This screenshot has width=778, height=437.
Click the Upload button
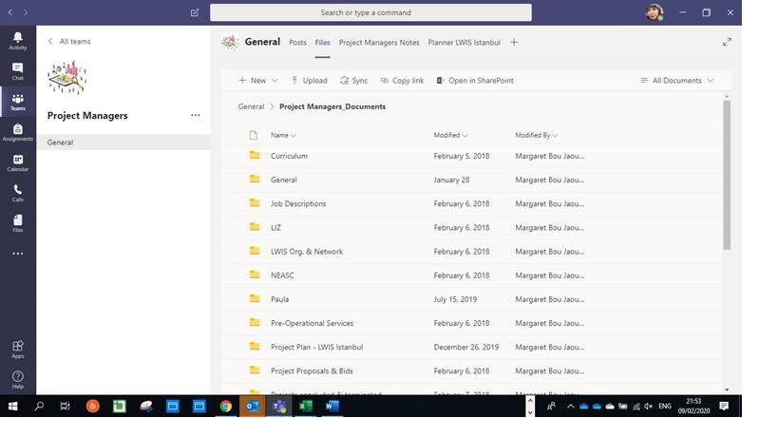pos(309,81)
